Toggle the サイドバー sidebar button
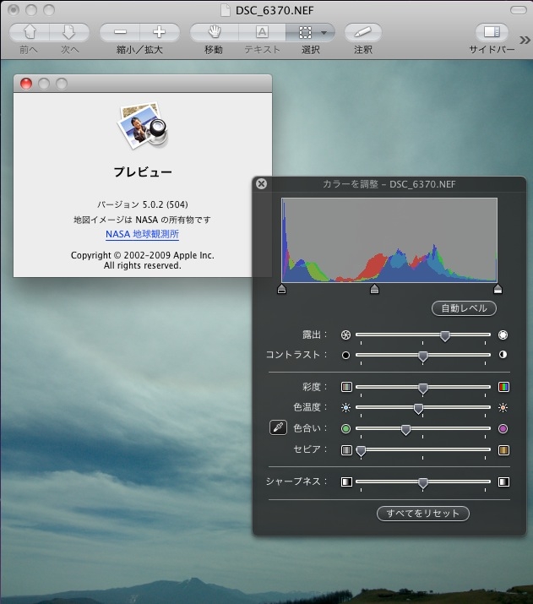Image resolution: width=533 pixels, height=604 pixels. point(492,32)
